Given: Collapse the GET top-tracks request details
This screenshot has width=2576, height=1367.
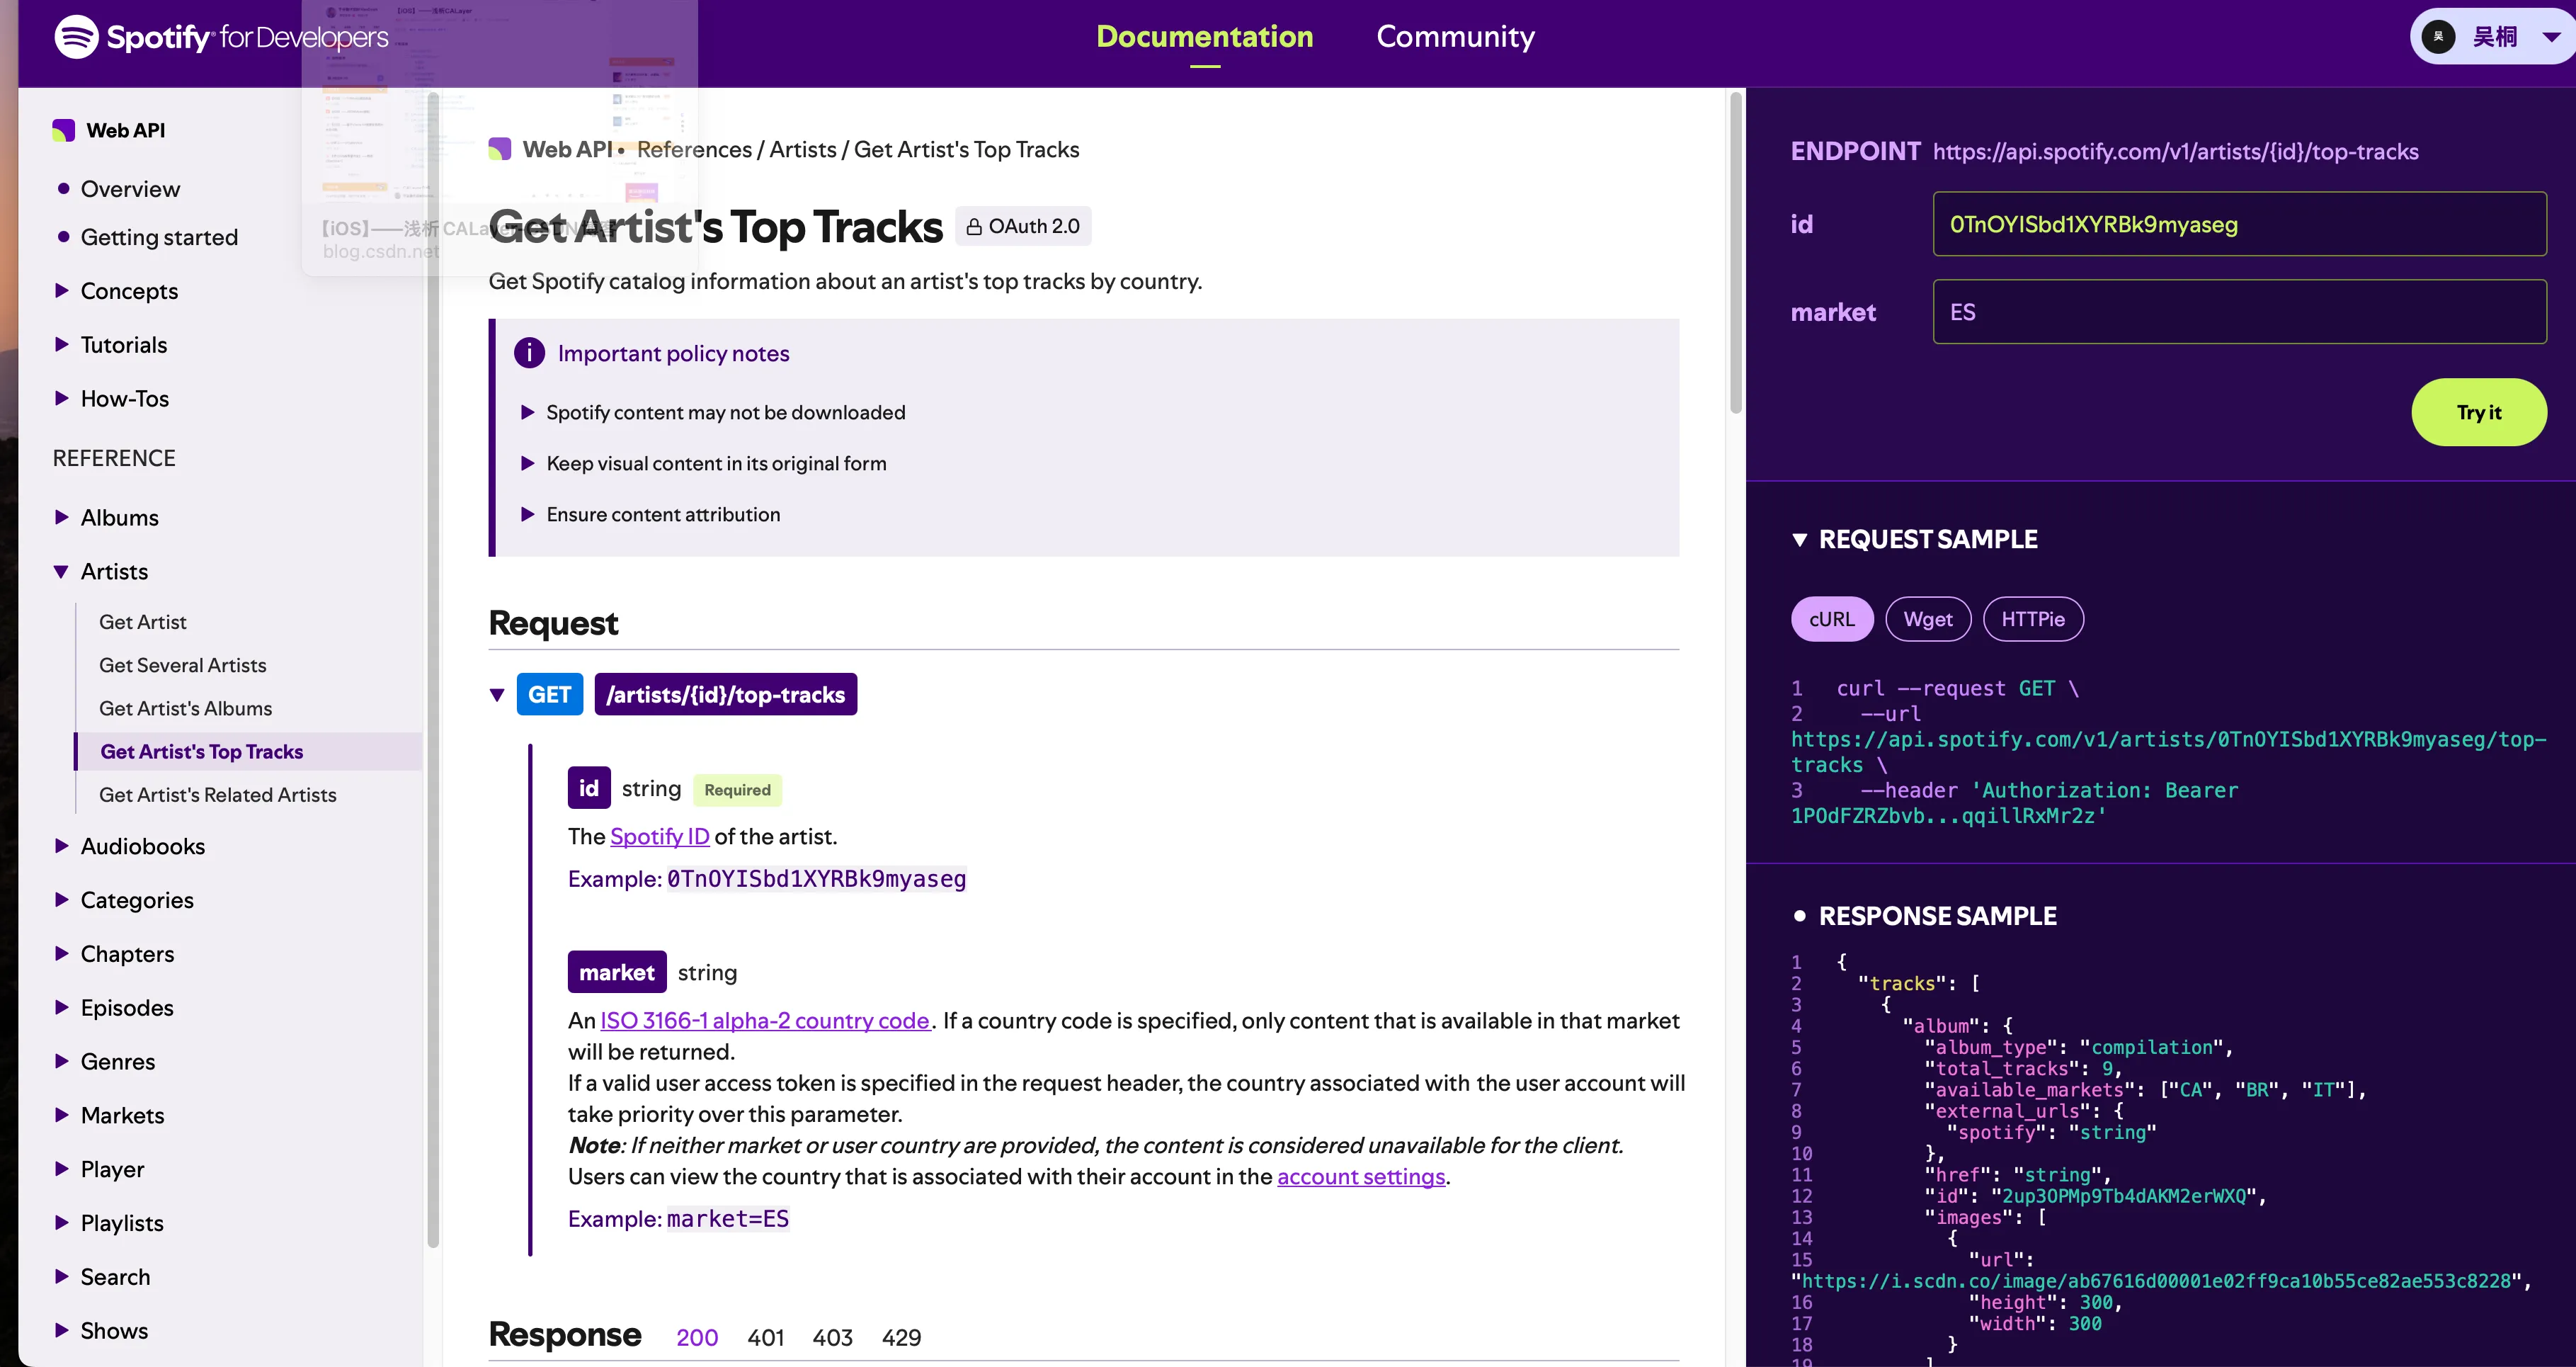Looking at the screenshot, I should click(497, 695).
